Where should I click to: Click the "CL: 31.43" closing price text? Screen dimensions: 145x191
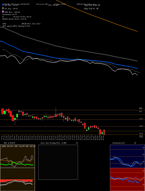[x=53, y=5]
